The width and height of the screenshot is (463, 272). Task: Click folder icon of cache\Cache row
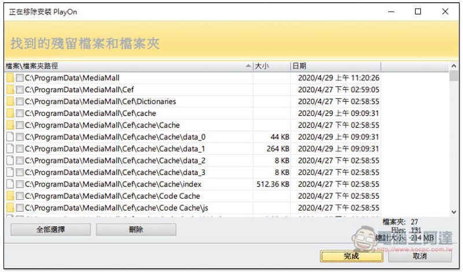point(10,125)
